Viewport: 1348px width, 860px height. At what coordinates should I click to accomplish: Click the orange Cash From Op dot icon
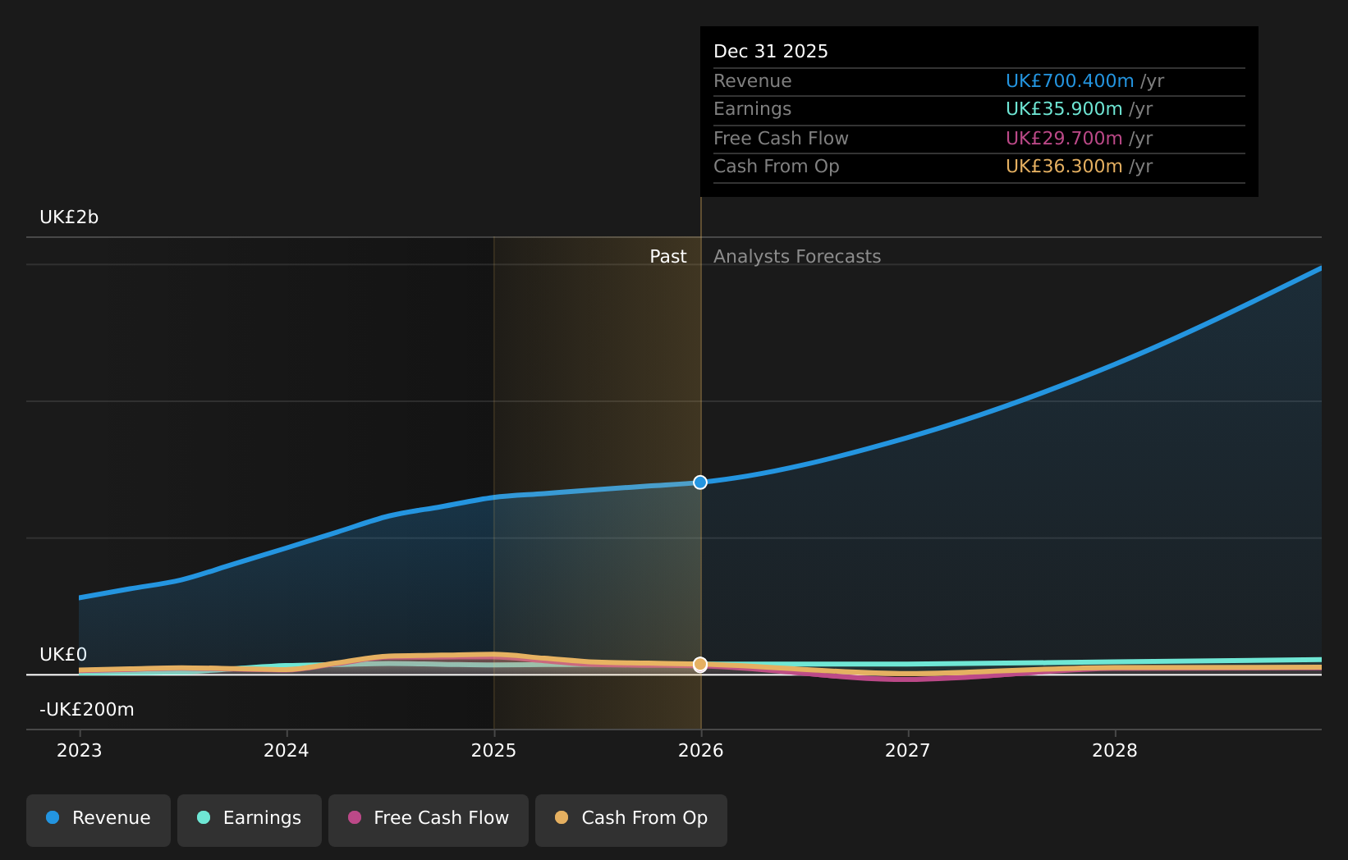pos(562,817)
